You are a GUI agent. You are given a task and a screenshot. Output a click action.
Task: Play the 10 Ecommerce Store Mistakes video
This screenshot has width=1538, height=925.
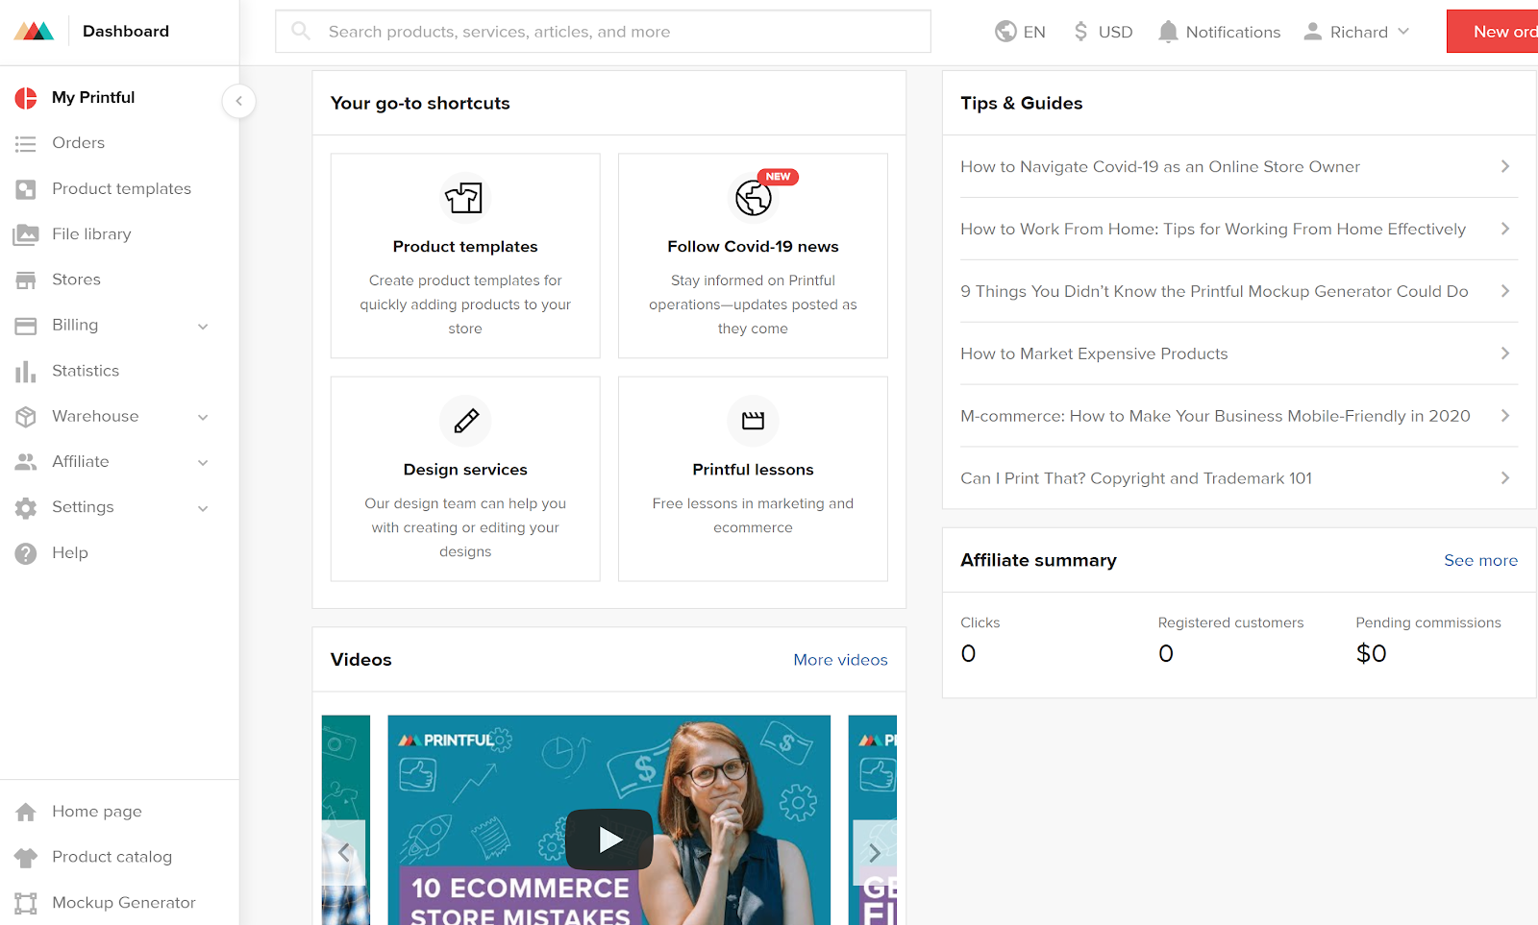click(608, 840)
